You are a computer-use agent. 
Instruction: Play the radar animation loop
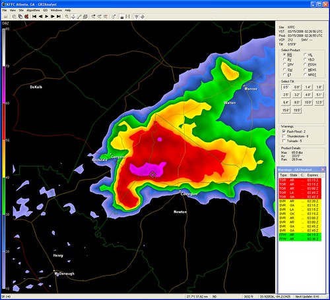pos(47,16)
